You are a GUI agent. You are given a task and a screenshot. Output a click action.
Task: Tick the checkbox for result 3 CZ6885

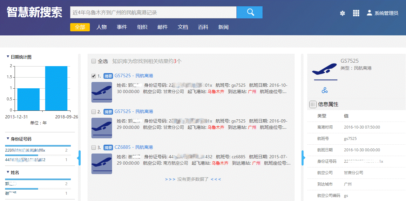[x=94, y=148]
